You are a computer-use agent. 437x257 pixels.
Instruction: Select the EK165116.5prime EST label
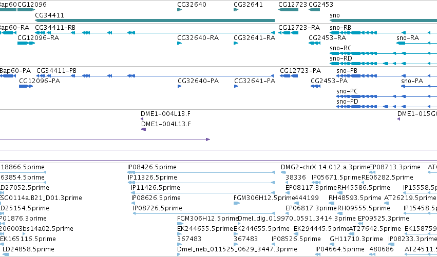pos(28,239)
